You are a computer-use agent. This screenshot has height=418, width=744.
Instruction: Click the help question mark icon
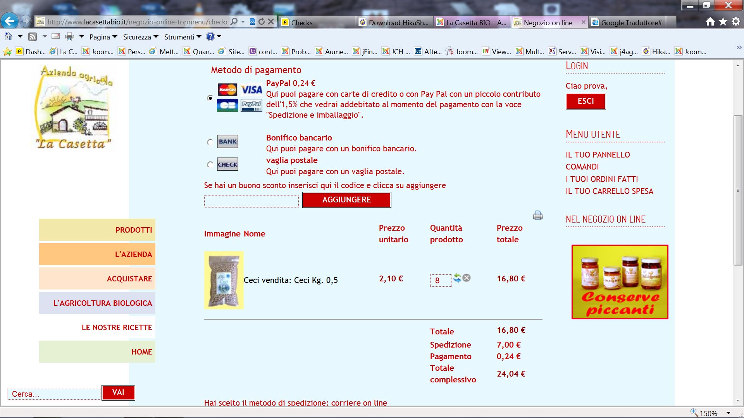pos(210,37)
